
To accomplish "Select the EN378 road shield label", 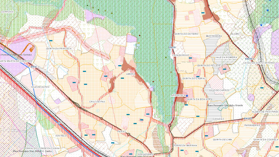I will point(172,47).
